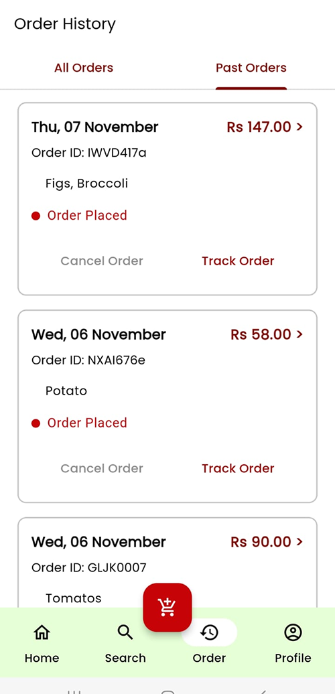
Task: Open Home from bottom navigation
Action: (x=42, y=644)
